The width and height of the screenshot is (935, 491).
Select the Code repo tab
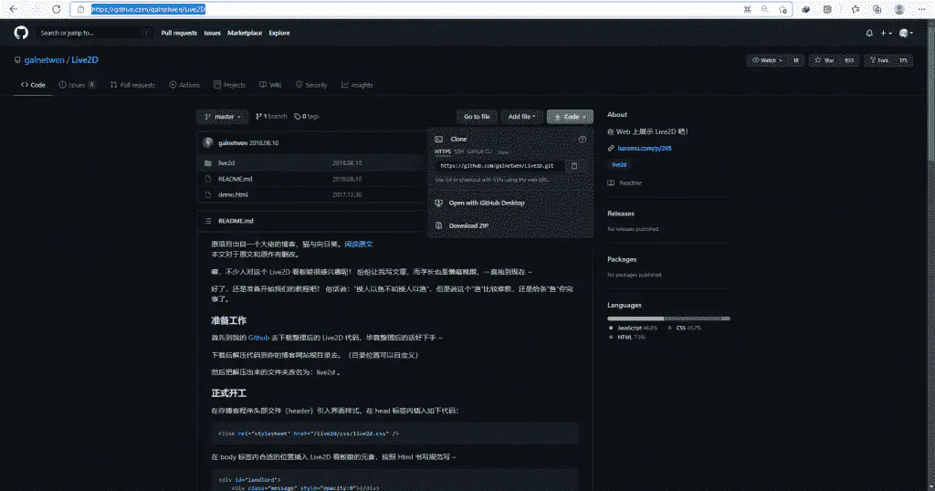pos(33,85)
